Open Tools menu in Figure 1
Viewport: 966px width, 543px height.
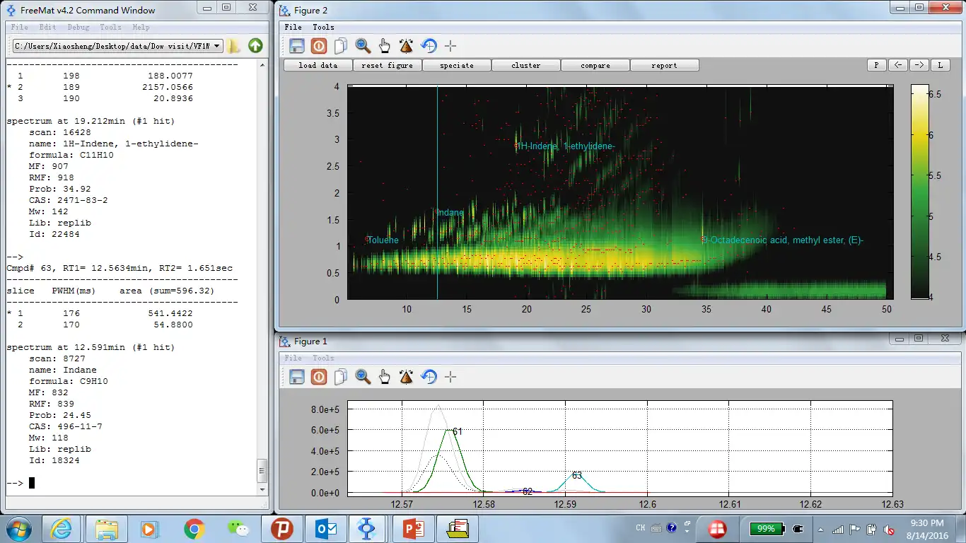click(x=323, y=358)
